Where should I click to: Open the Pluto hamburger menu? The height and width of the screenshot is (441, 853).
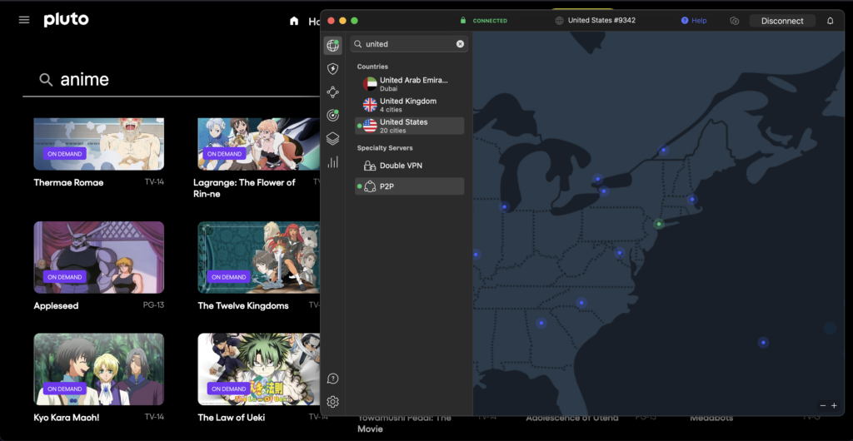[x=24, y=20]
